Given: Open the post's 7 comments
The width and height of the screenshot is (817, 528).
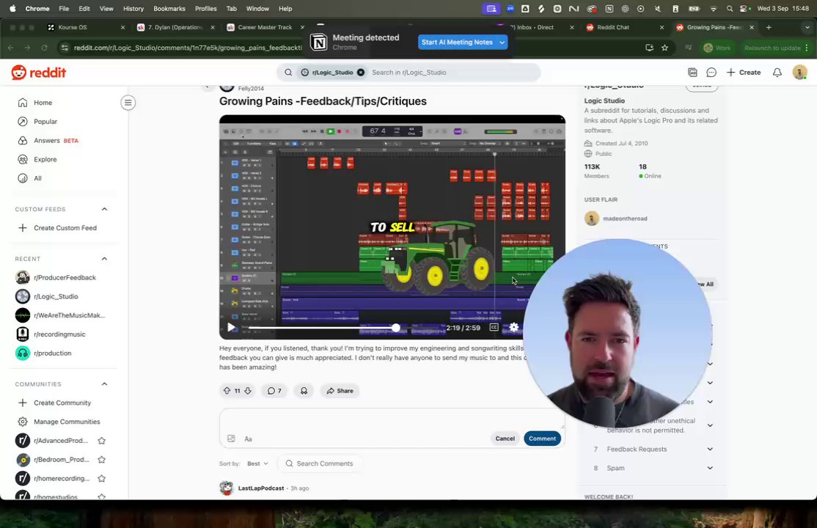Looking at the screenshot, I should 274,390.
